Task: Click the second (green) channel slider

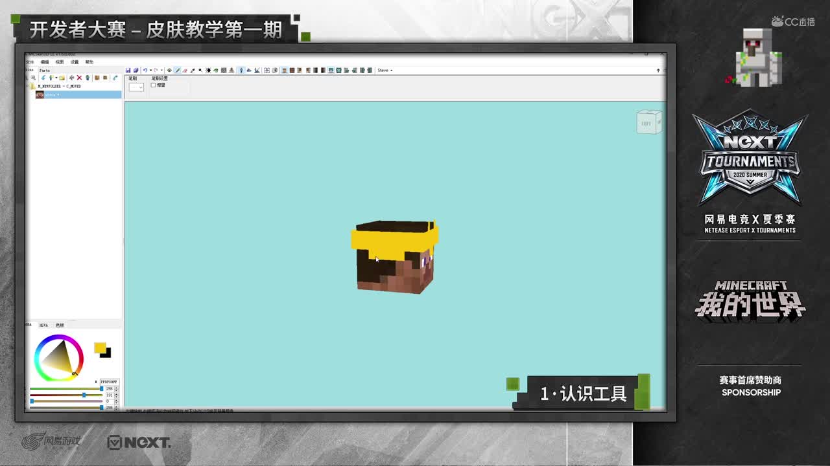Action: (66, 395)
